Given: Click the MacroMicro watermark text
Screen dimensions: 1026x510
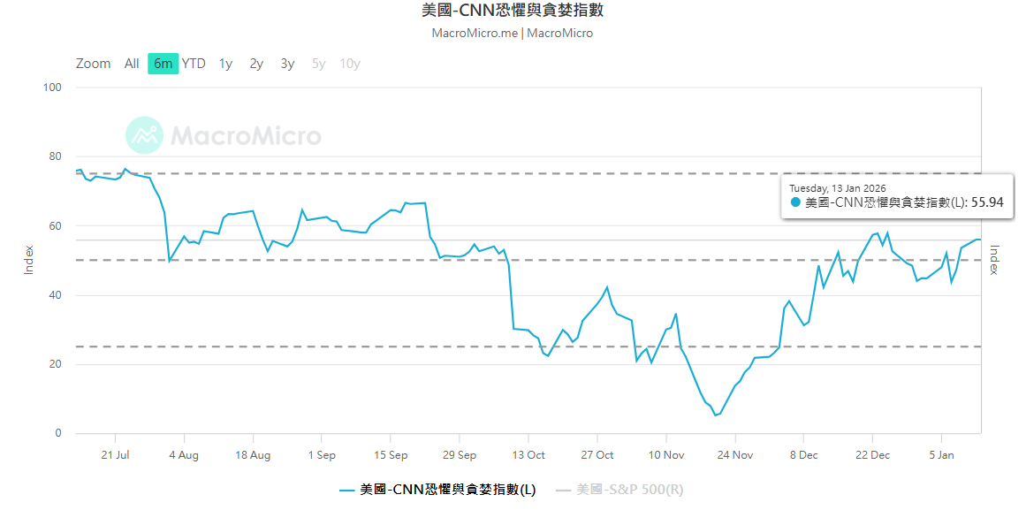Looking at the screenshot, I should (246, 136).
